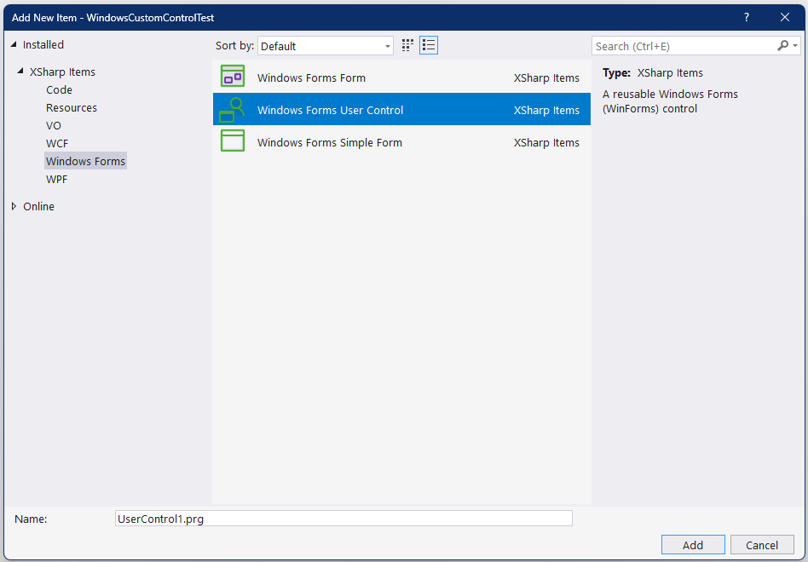The image size is (808, 562).
Task: Collapse the XSharp Items node
Action: pos(21,72)
